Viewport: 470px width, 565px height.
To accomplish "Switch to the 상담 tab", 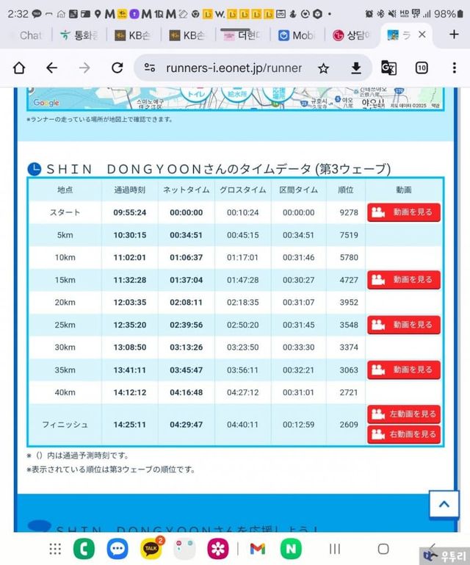I will click(351, 35).
